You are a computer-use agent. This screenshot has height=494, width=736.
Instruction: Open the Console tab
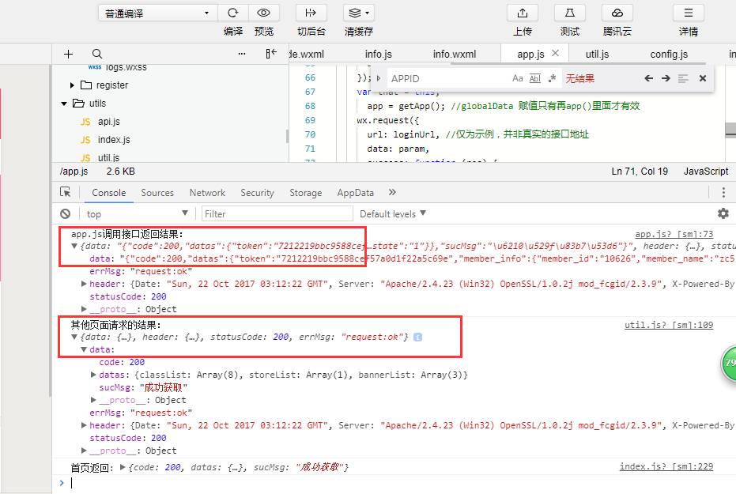[x=109, y=192]
